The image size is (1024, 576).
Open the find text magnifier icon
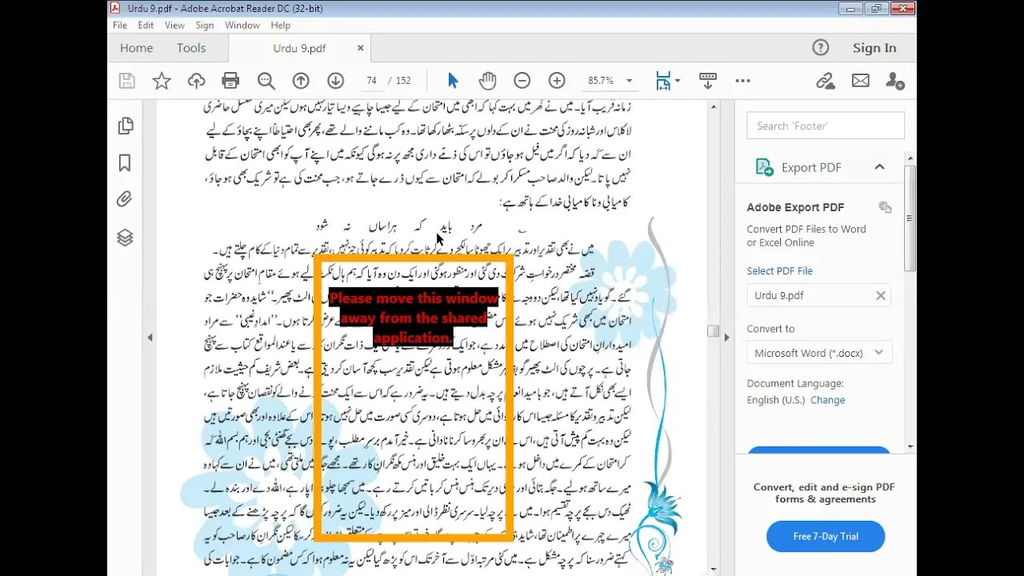(266, 81)
